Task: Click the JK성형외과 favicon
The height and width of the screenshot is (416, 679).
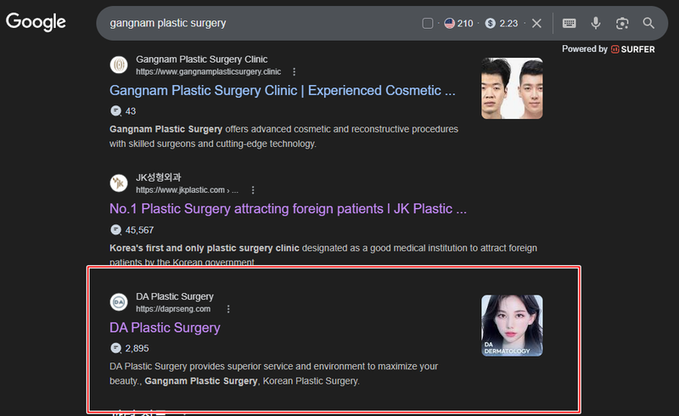Action: [119, 183]
